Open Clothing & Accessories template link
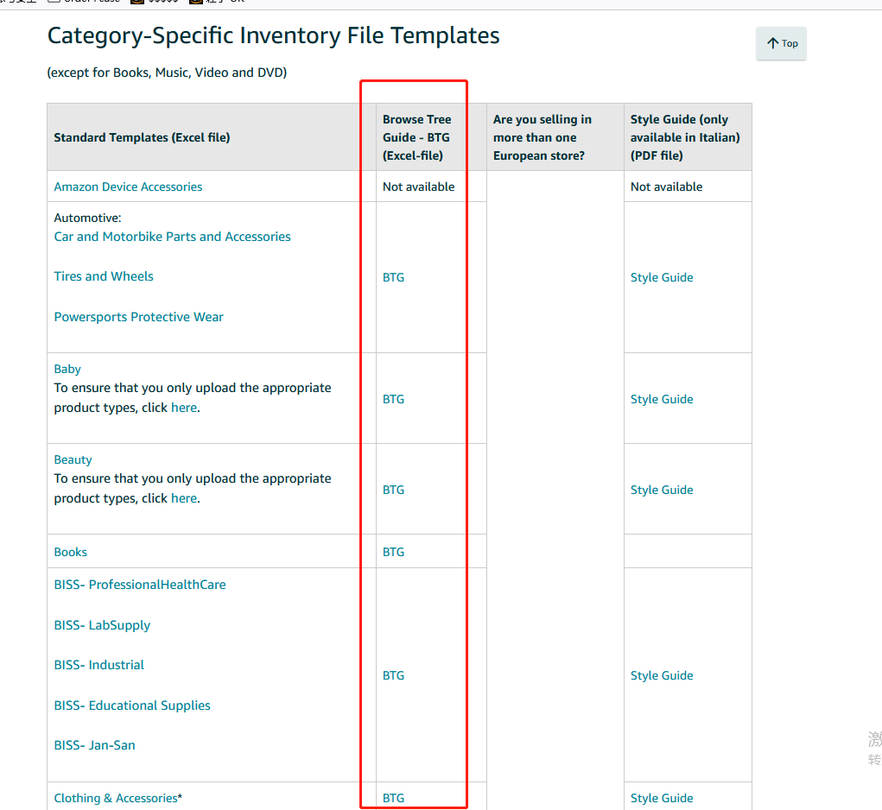This screenshot has width=882, height=810. (116, 798)
